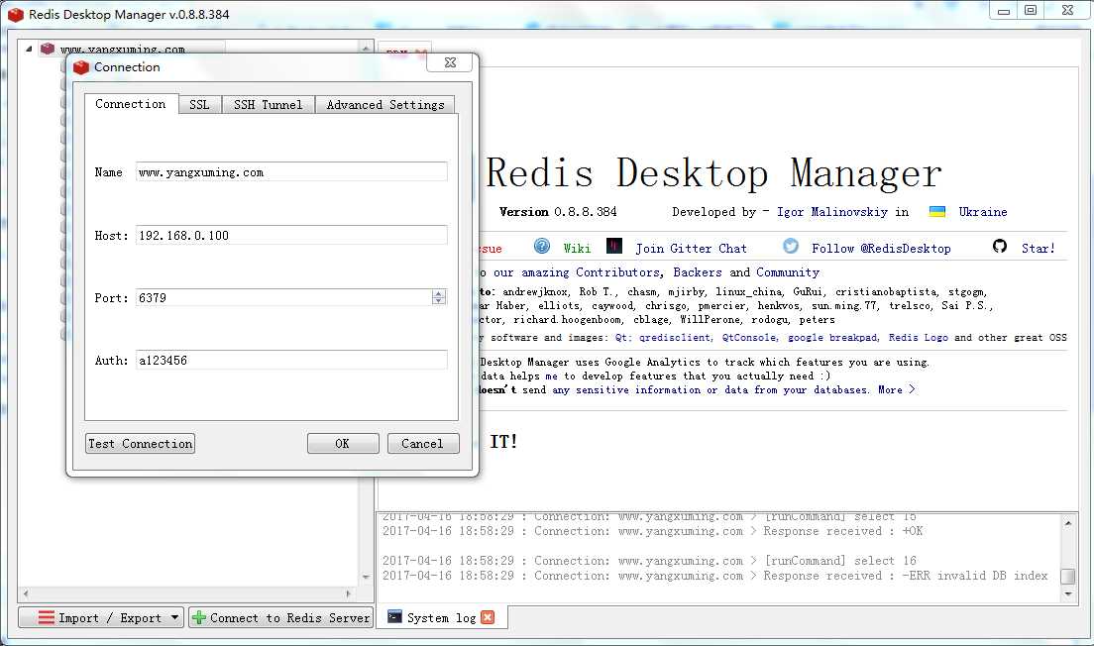The width and height of the screenshot is (1094, 646).
Task: Click the Host input field
Action: point(291,235)
